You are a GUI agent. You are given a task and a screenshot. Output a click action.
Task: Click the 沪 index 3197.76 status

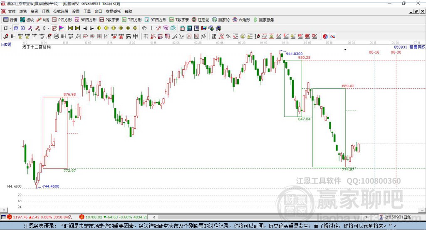(40, 217)
